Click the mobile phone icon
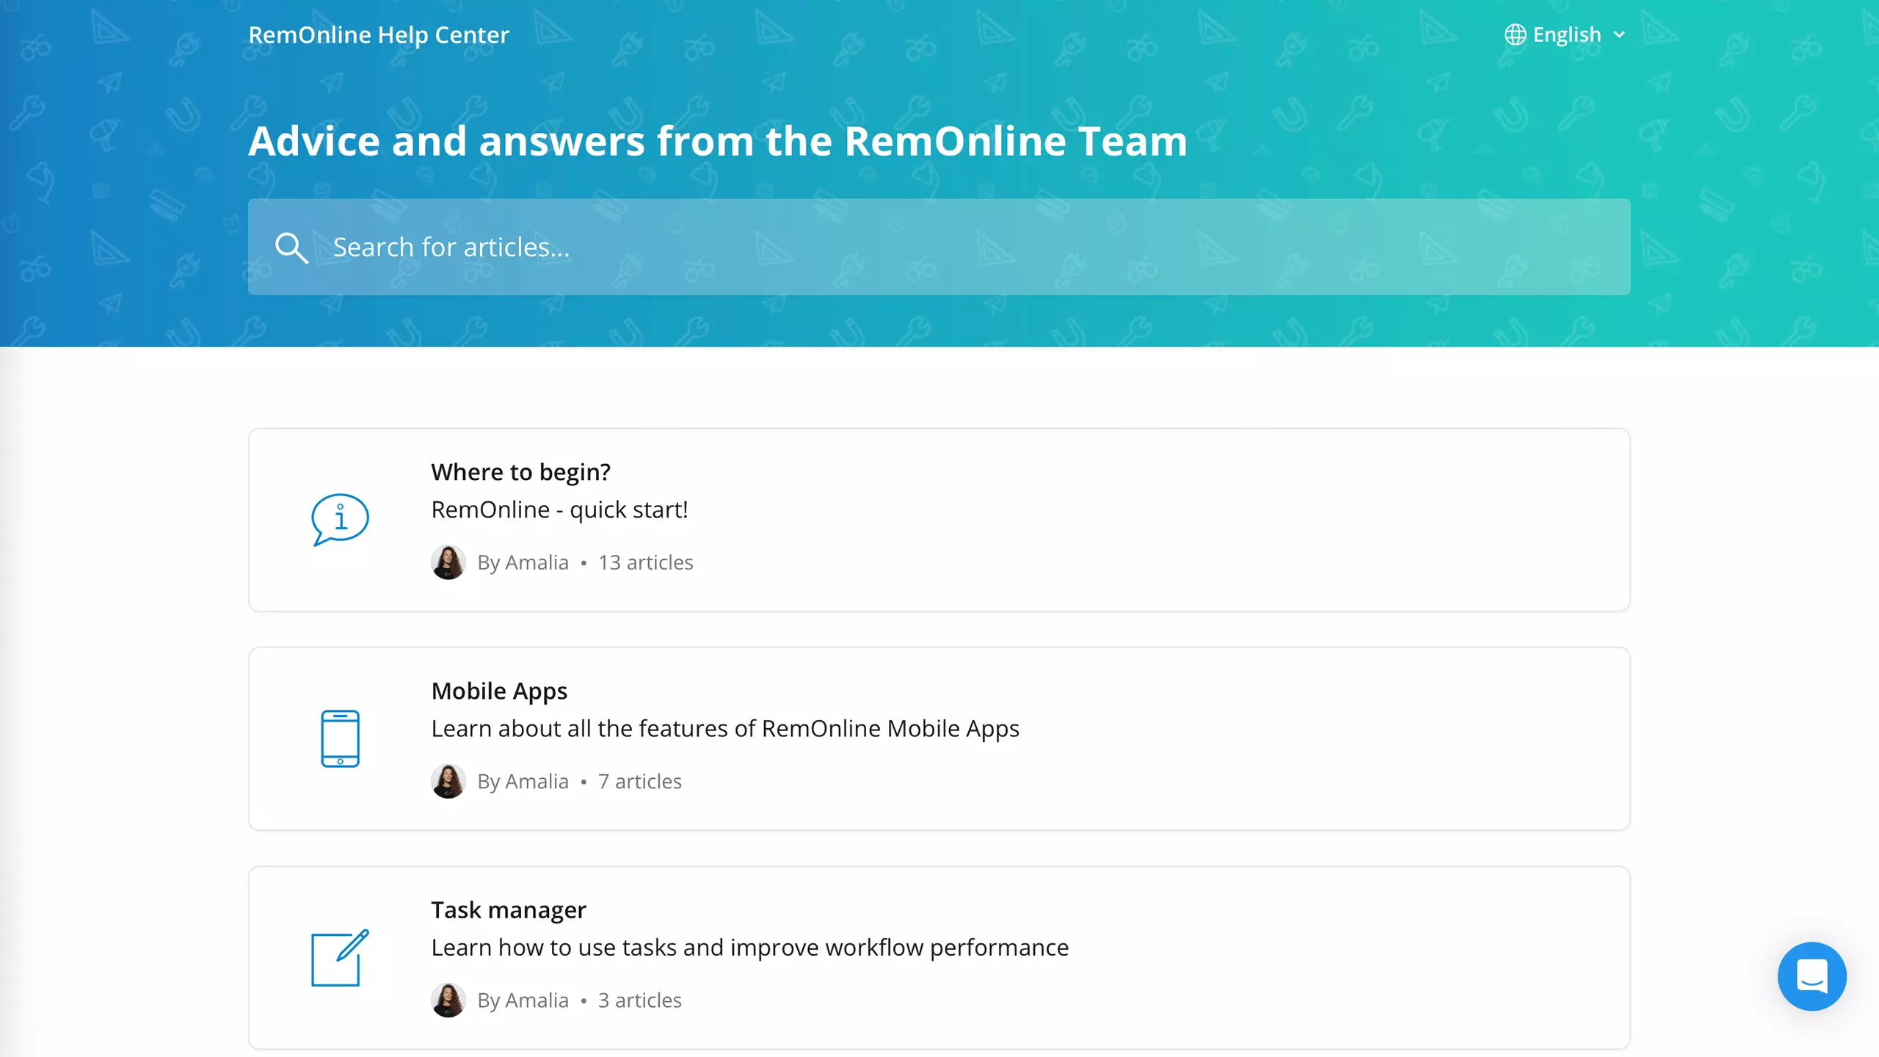Viewport: 1879px width, 1057px height. [x=340, y=738]
